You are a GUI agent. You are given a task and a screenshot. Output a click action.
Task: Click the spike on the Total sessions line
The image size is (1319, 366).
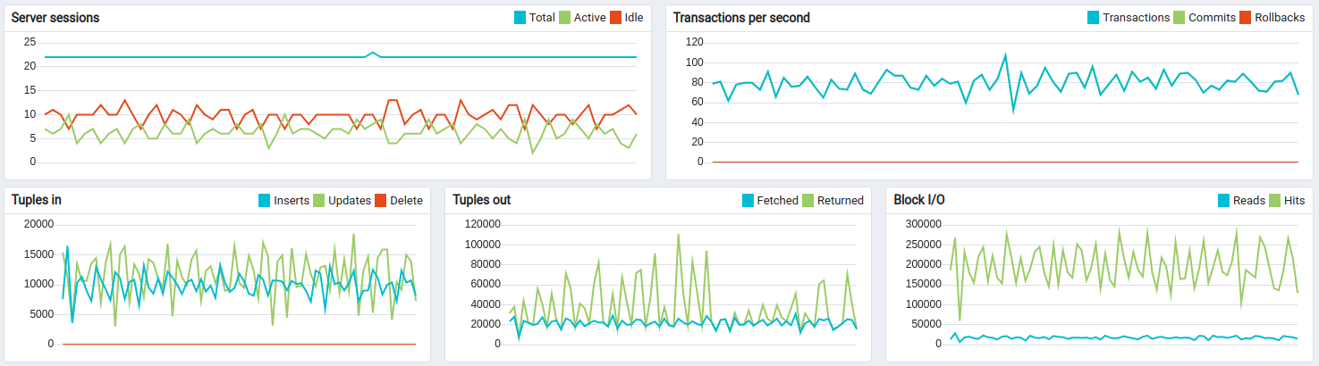373,53
